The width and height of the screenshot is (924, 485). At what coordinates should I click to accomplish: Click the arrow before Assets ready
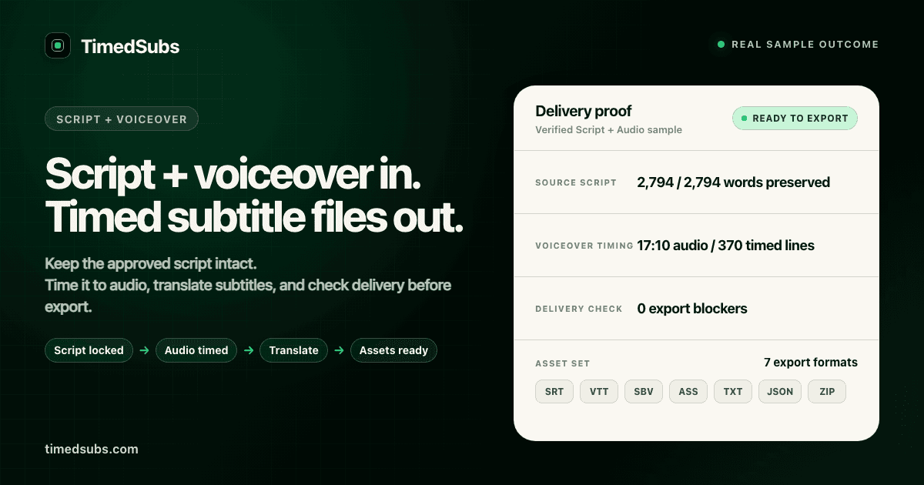[339, 350]
